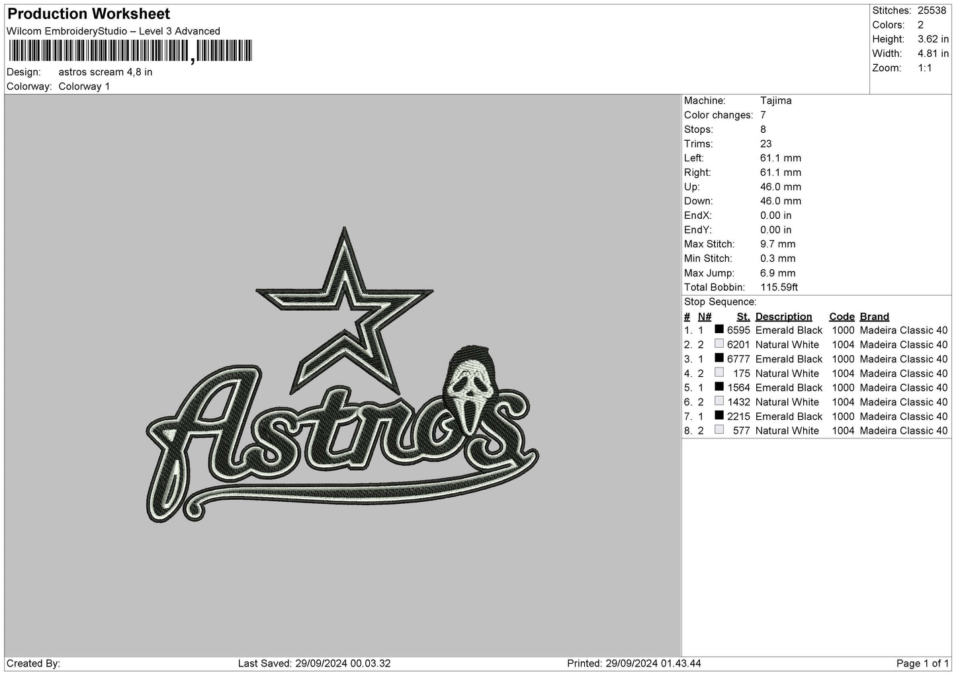Image resolution: width=956 pixels, height=675 pixels.
Task: Click the Natural White swatch beside 6201
Action: pyautogui.click(x=719, y=344)
